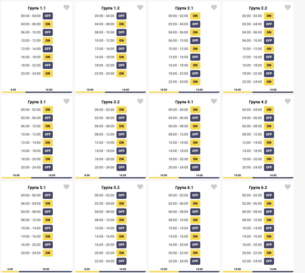Favorite Група 1.1 with heart icon

click(x=66, y=7)
